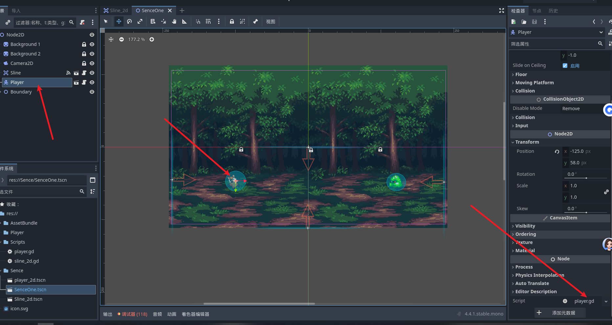Choose the Pan hand tool
This screenshot has width=612, height=325.
coord(174,22)
